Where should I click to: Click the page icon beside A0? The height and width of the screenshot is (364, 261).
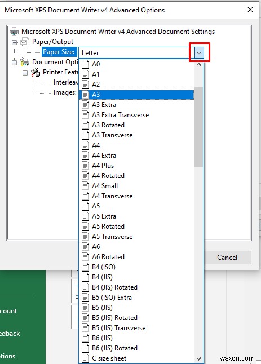85,64
